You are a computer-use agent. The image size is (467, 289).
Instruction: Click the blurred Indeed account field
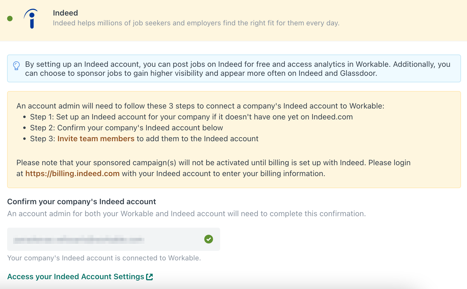[x=114, y=239]
